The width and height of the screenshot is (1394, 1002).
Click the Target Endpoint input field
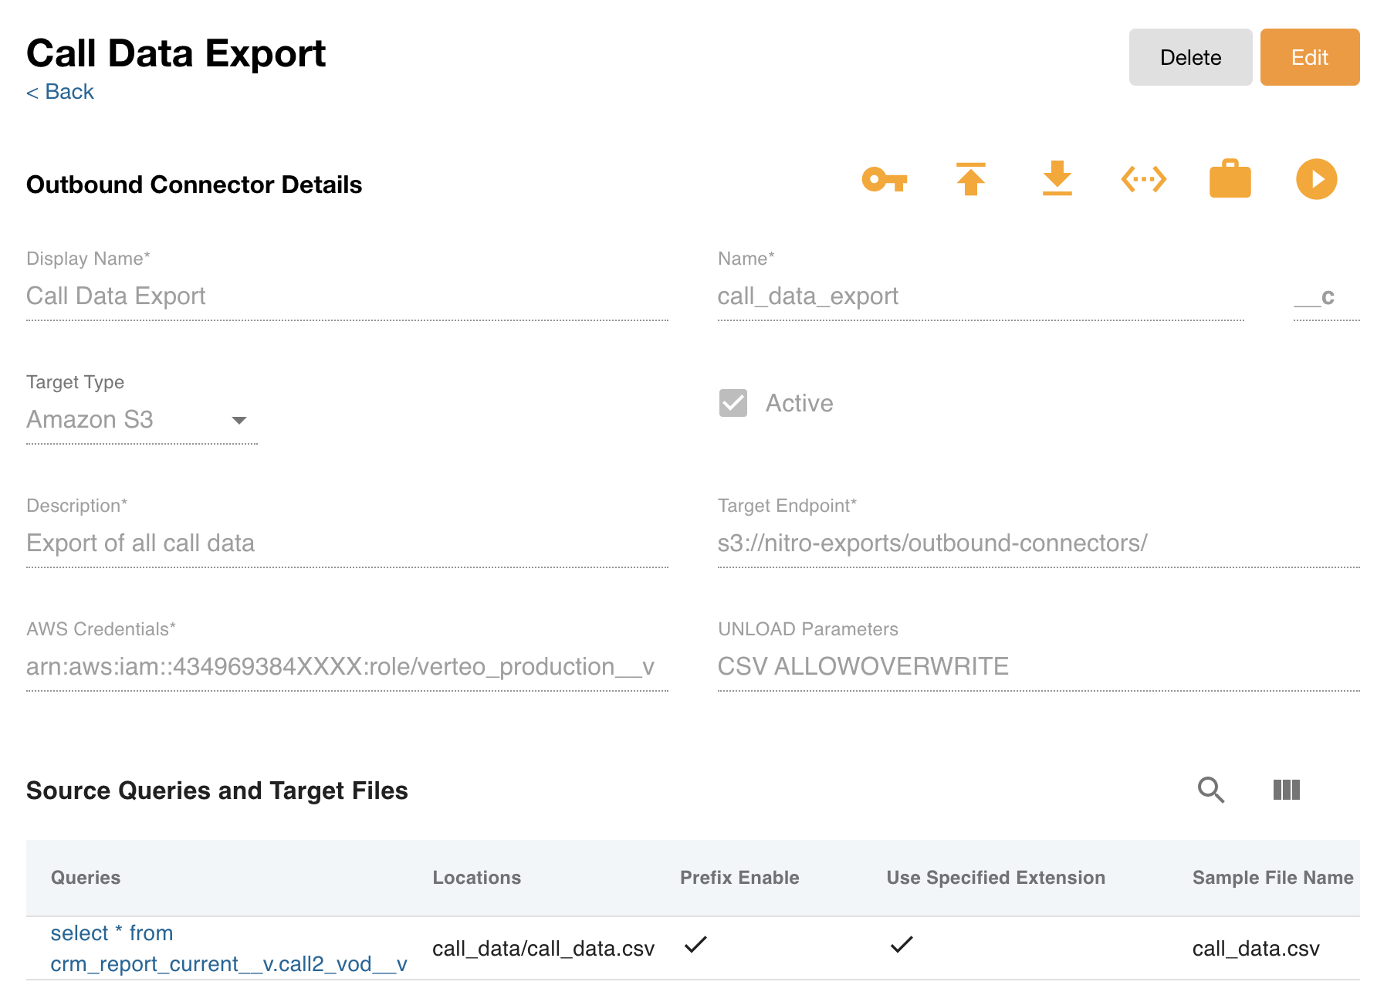[x=1037, y=543]
